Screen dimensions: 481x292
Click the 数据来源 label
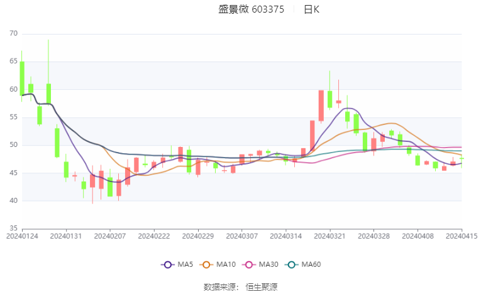click(219, 287)
